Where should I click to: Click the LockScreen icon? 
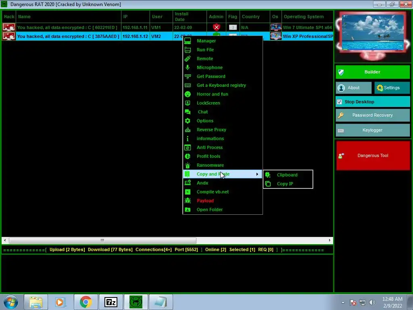[188, 103]
